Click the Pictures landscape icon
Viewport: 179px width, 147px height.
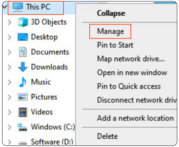pos(23,97)
